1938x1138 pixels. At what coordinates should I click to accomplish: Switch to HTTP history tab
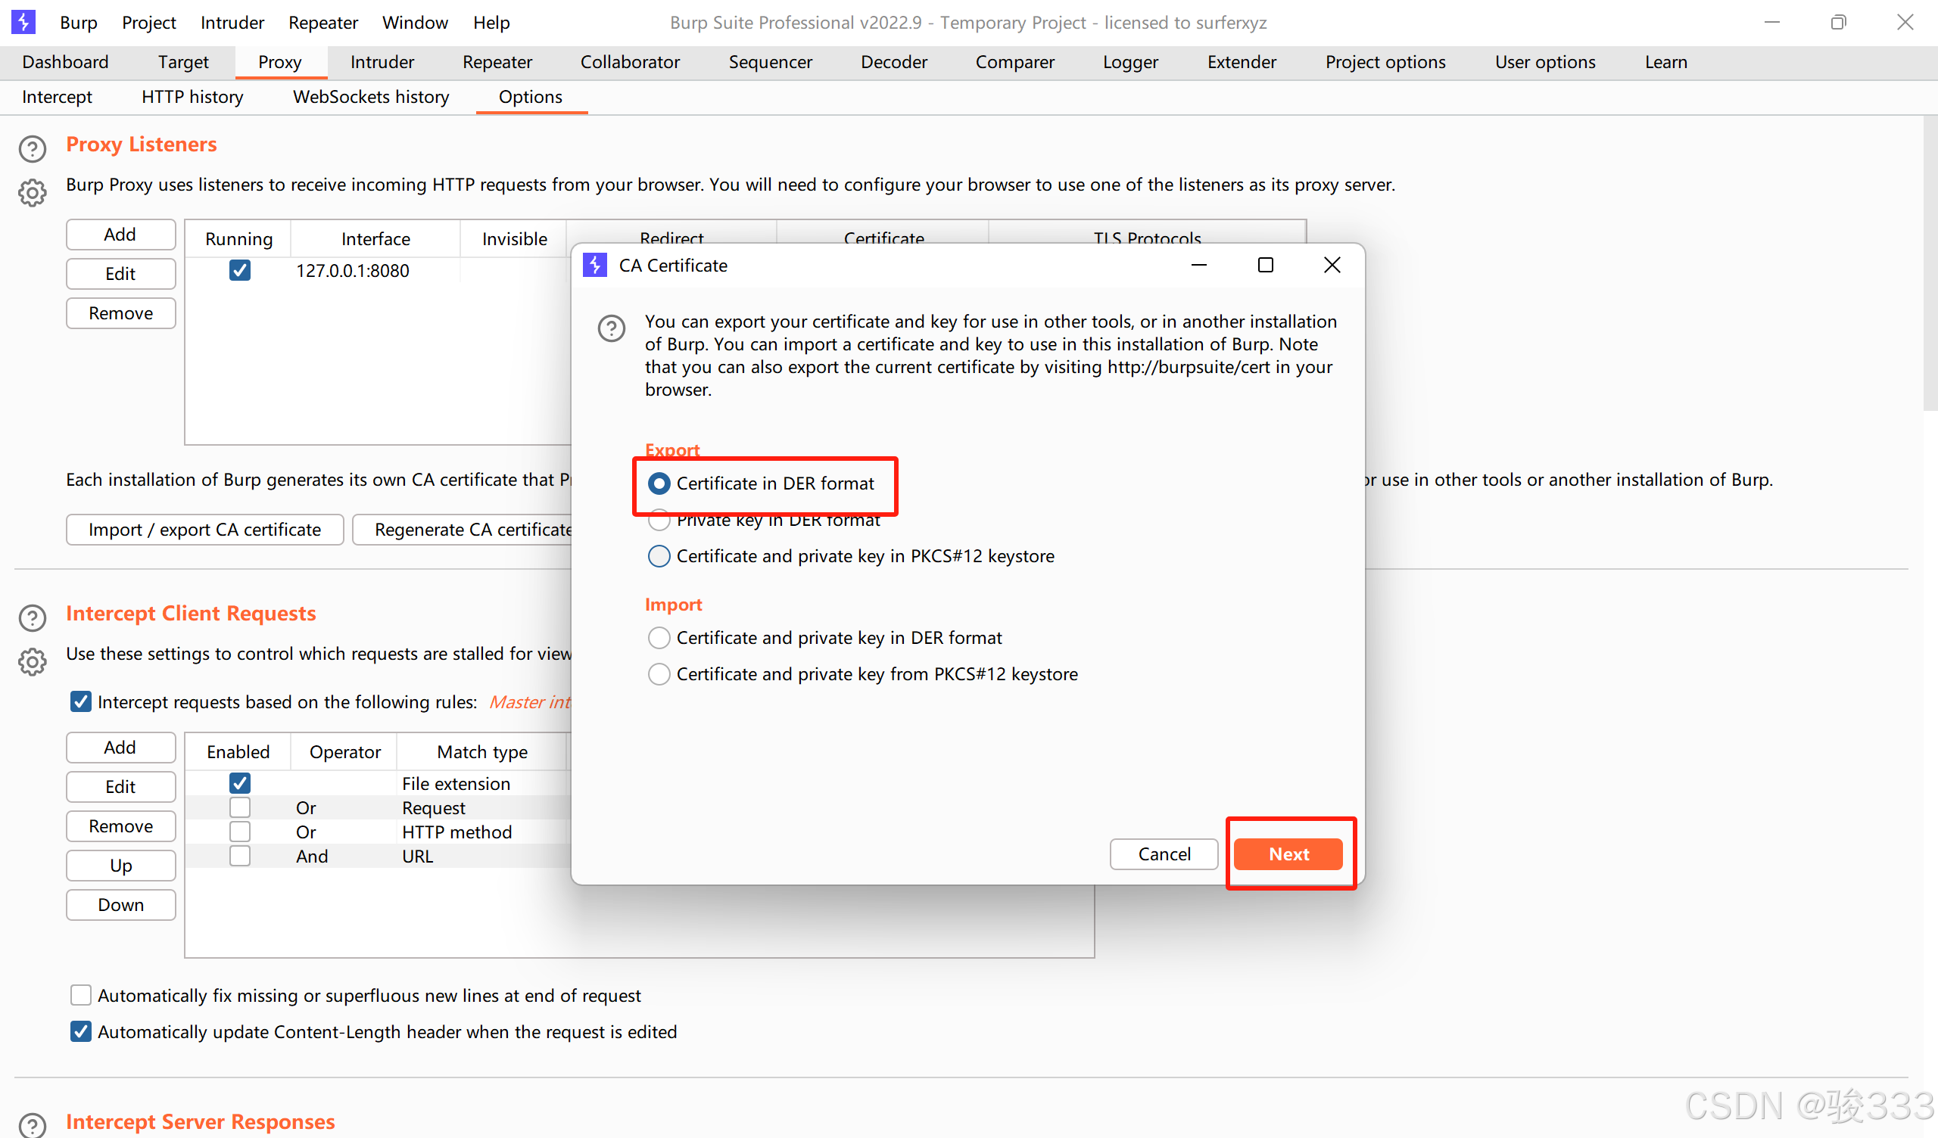192,97
